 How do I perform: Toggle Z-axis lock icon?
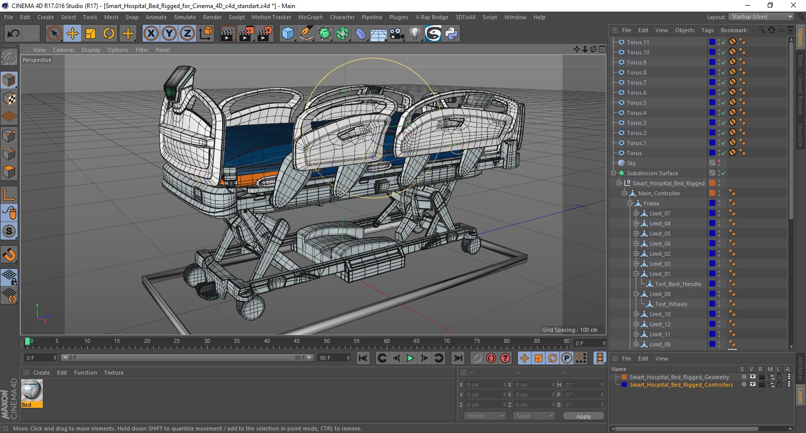point(187,34)
